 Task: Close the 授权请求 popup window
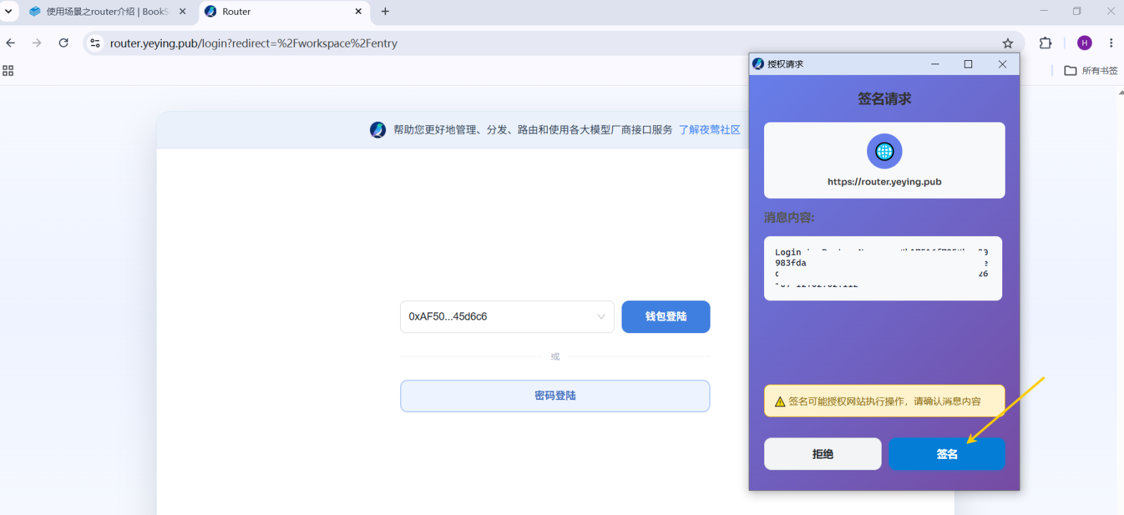coord(1002,64)
